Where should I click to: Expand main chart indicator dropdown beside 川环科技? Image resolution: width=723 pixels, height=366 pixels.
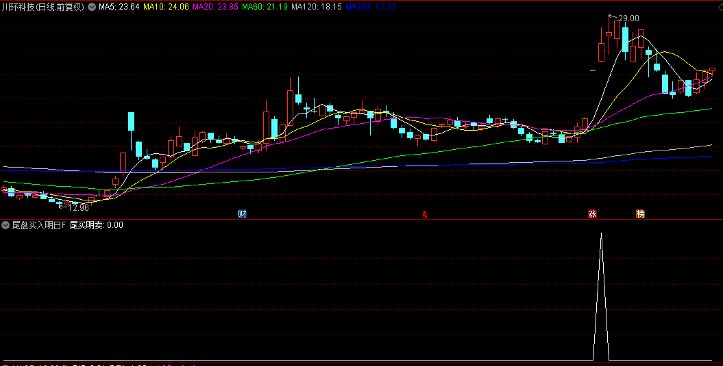92,7
